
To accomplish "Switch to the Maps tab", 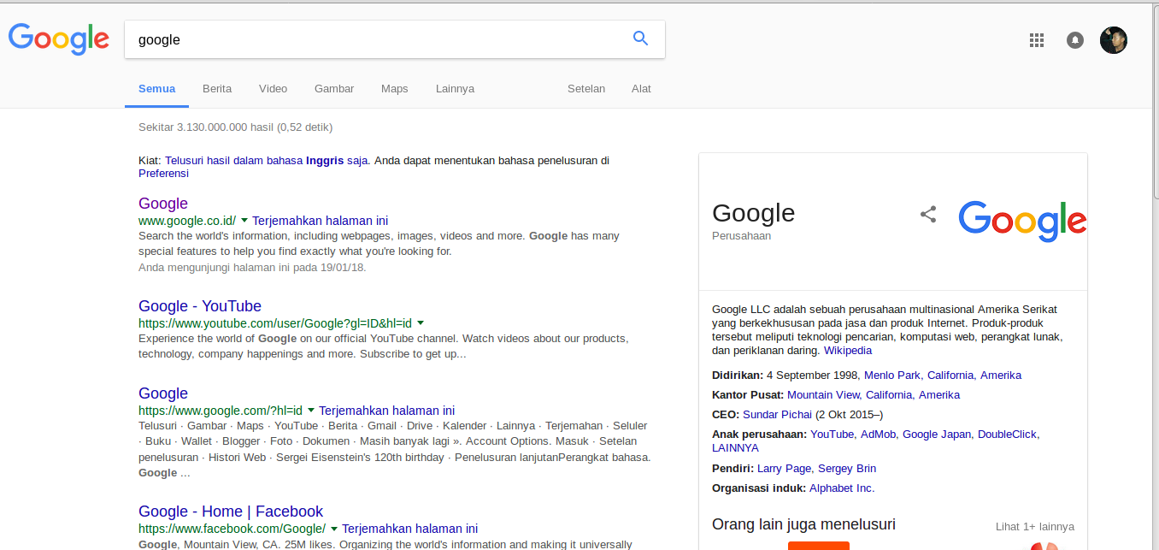I will [x=395, y=89].
